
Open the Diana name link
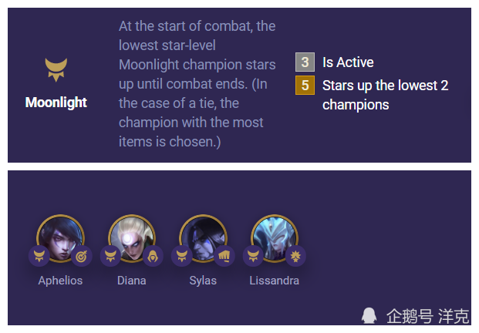[x=132, y=281]
